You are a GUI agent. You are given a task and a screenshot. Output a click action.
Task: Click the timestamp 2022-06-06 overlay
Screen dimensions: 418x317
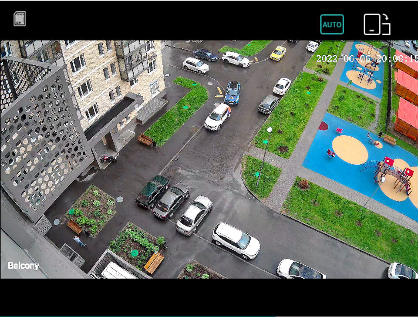367,58
